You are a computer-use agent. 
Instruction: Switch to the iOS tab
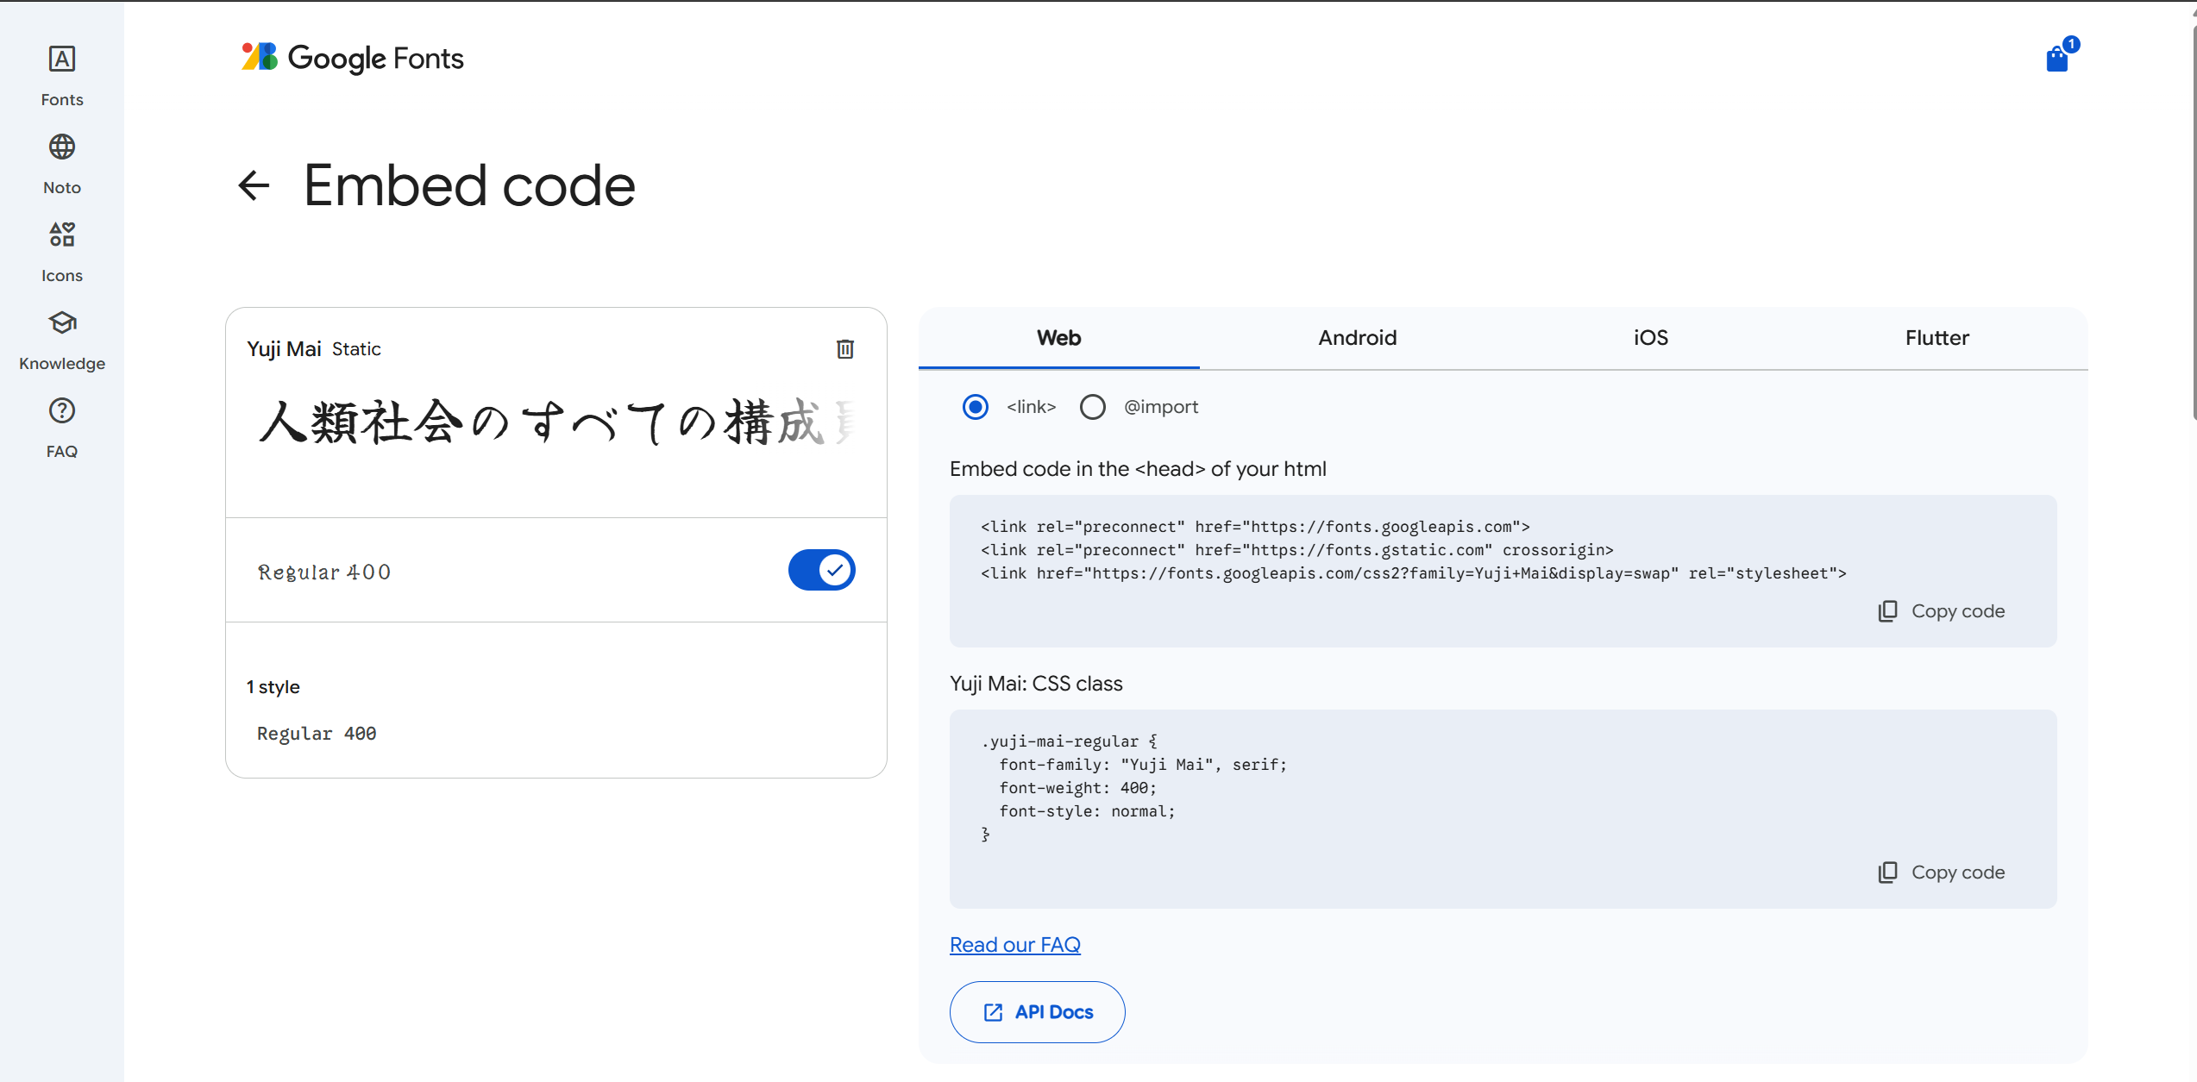(x=1649, y=338)
